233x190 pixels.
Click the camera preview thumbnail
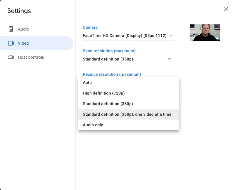(204, 33)
